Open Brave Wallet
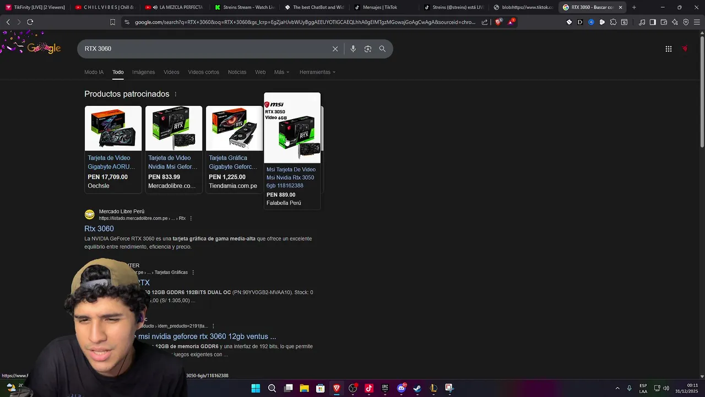705x397 pixels. click(664, 22)
